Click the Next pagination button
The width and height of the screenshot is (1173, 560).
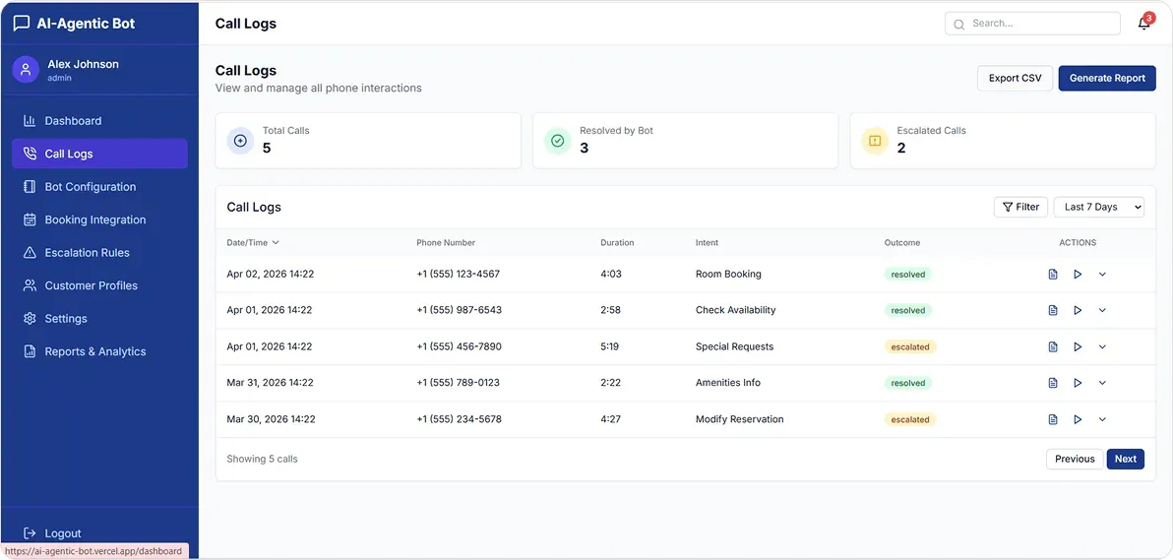(1125, 459)
